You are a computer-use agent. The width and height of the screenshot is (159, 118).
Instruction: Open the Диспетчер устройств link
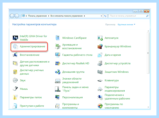click(117, 63)
